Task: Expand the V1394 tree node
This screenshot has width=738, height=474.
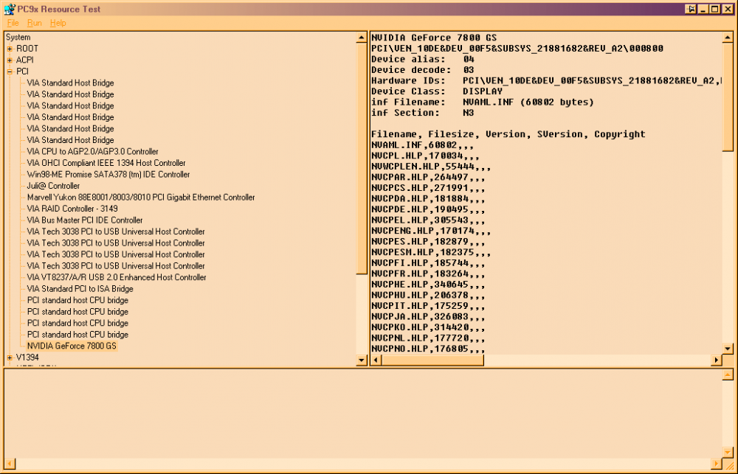Action: tap(10, 358)
